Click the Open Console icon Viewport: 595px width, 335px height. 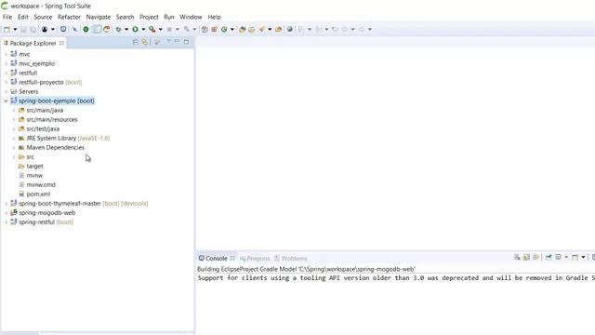pyautogui.click(x=575, y=257)
